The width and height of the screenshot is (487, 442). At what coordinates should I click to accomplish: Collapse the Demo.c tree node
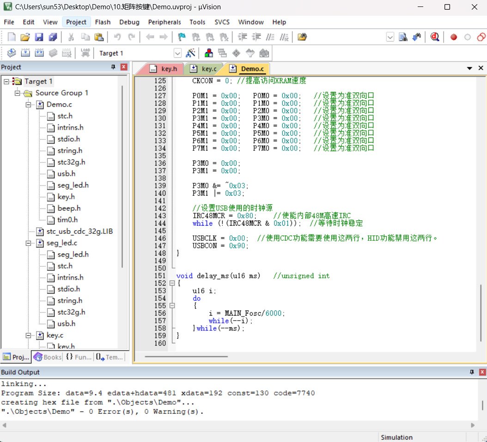pos(28,105)
